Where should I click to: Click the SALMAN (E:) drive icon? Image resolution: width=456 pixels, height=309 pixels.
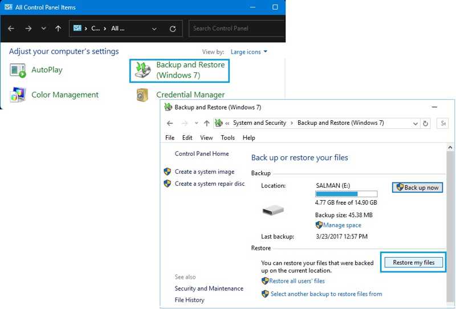273,210
